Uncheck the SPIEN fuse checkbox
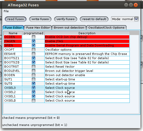143x131 pixels. pos(33,45)
